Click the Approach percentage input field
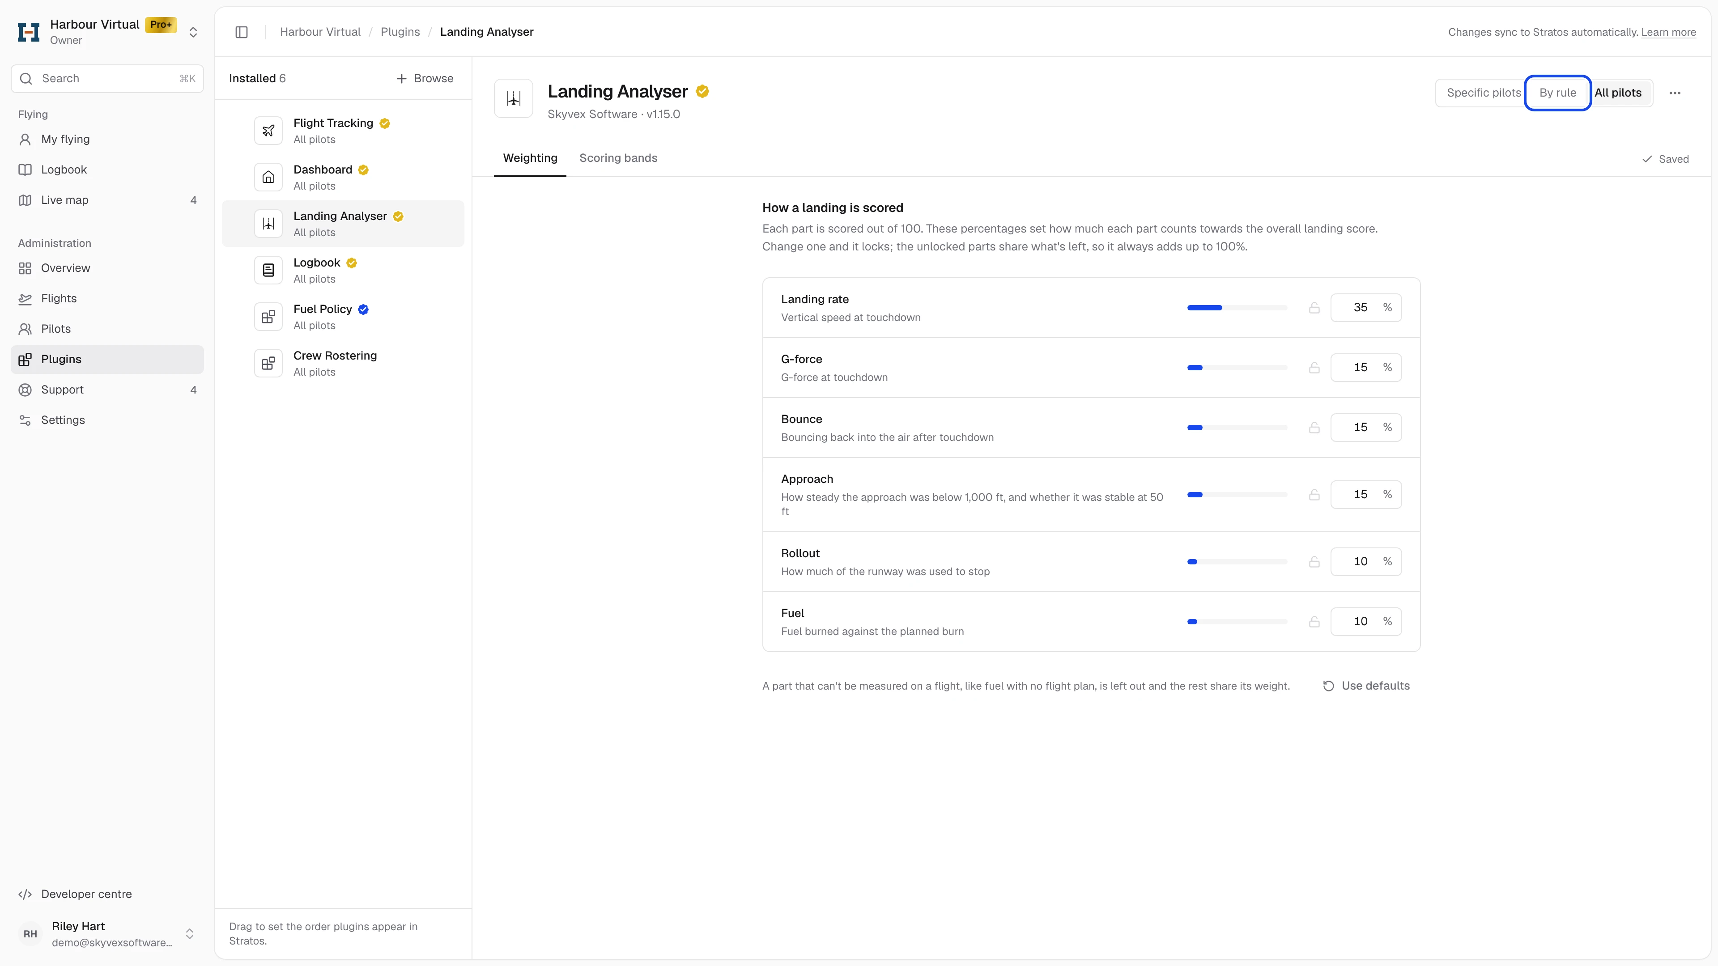This screenshot has width=1718, height=966. coord(1366,495)
